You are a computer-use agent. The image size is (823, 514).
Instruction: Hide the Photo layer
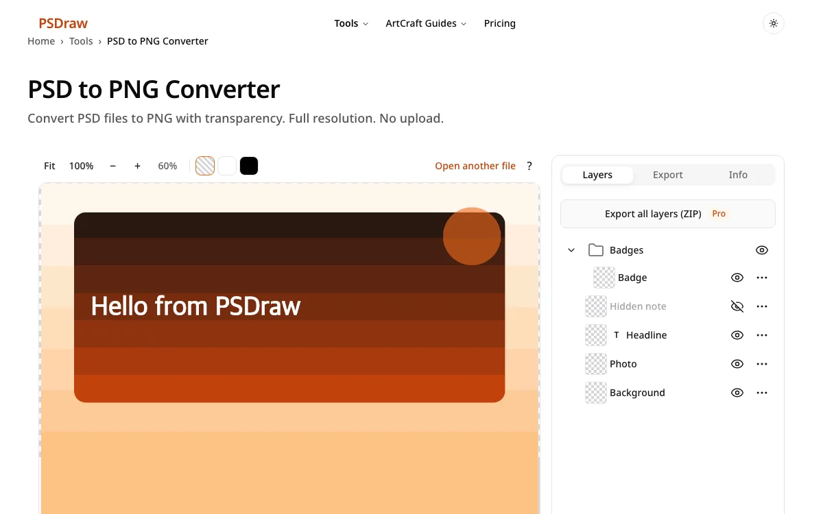(737, 364)
